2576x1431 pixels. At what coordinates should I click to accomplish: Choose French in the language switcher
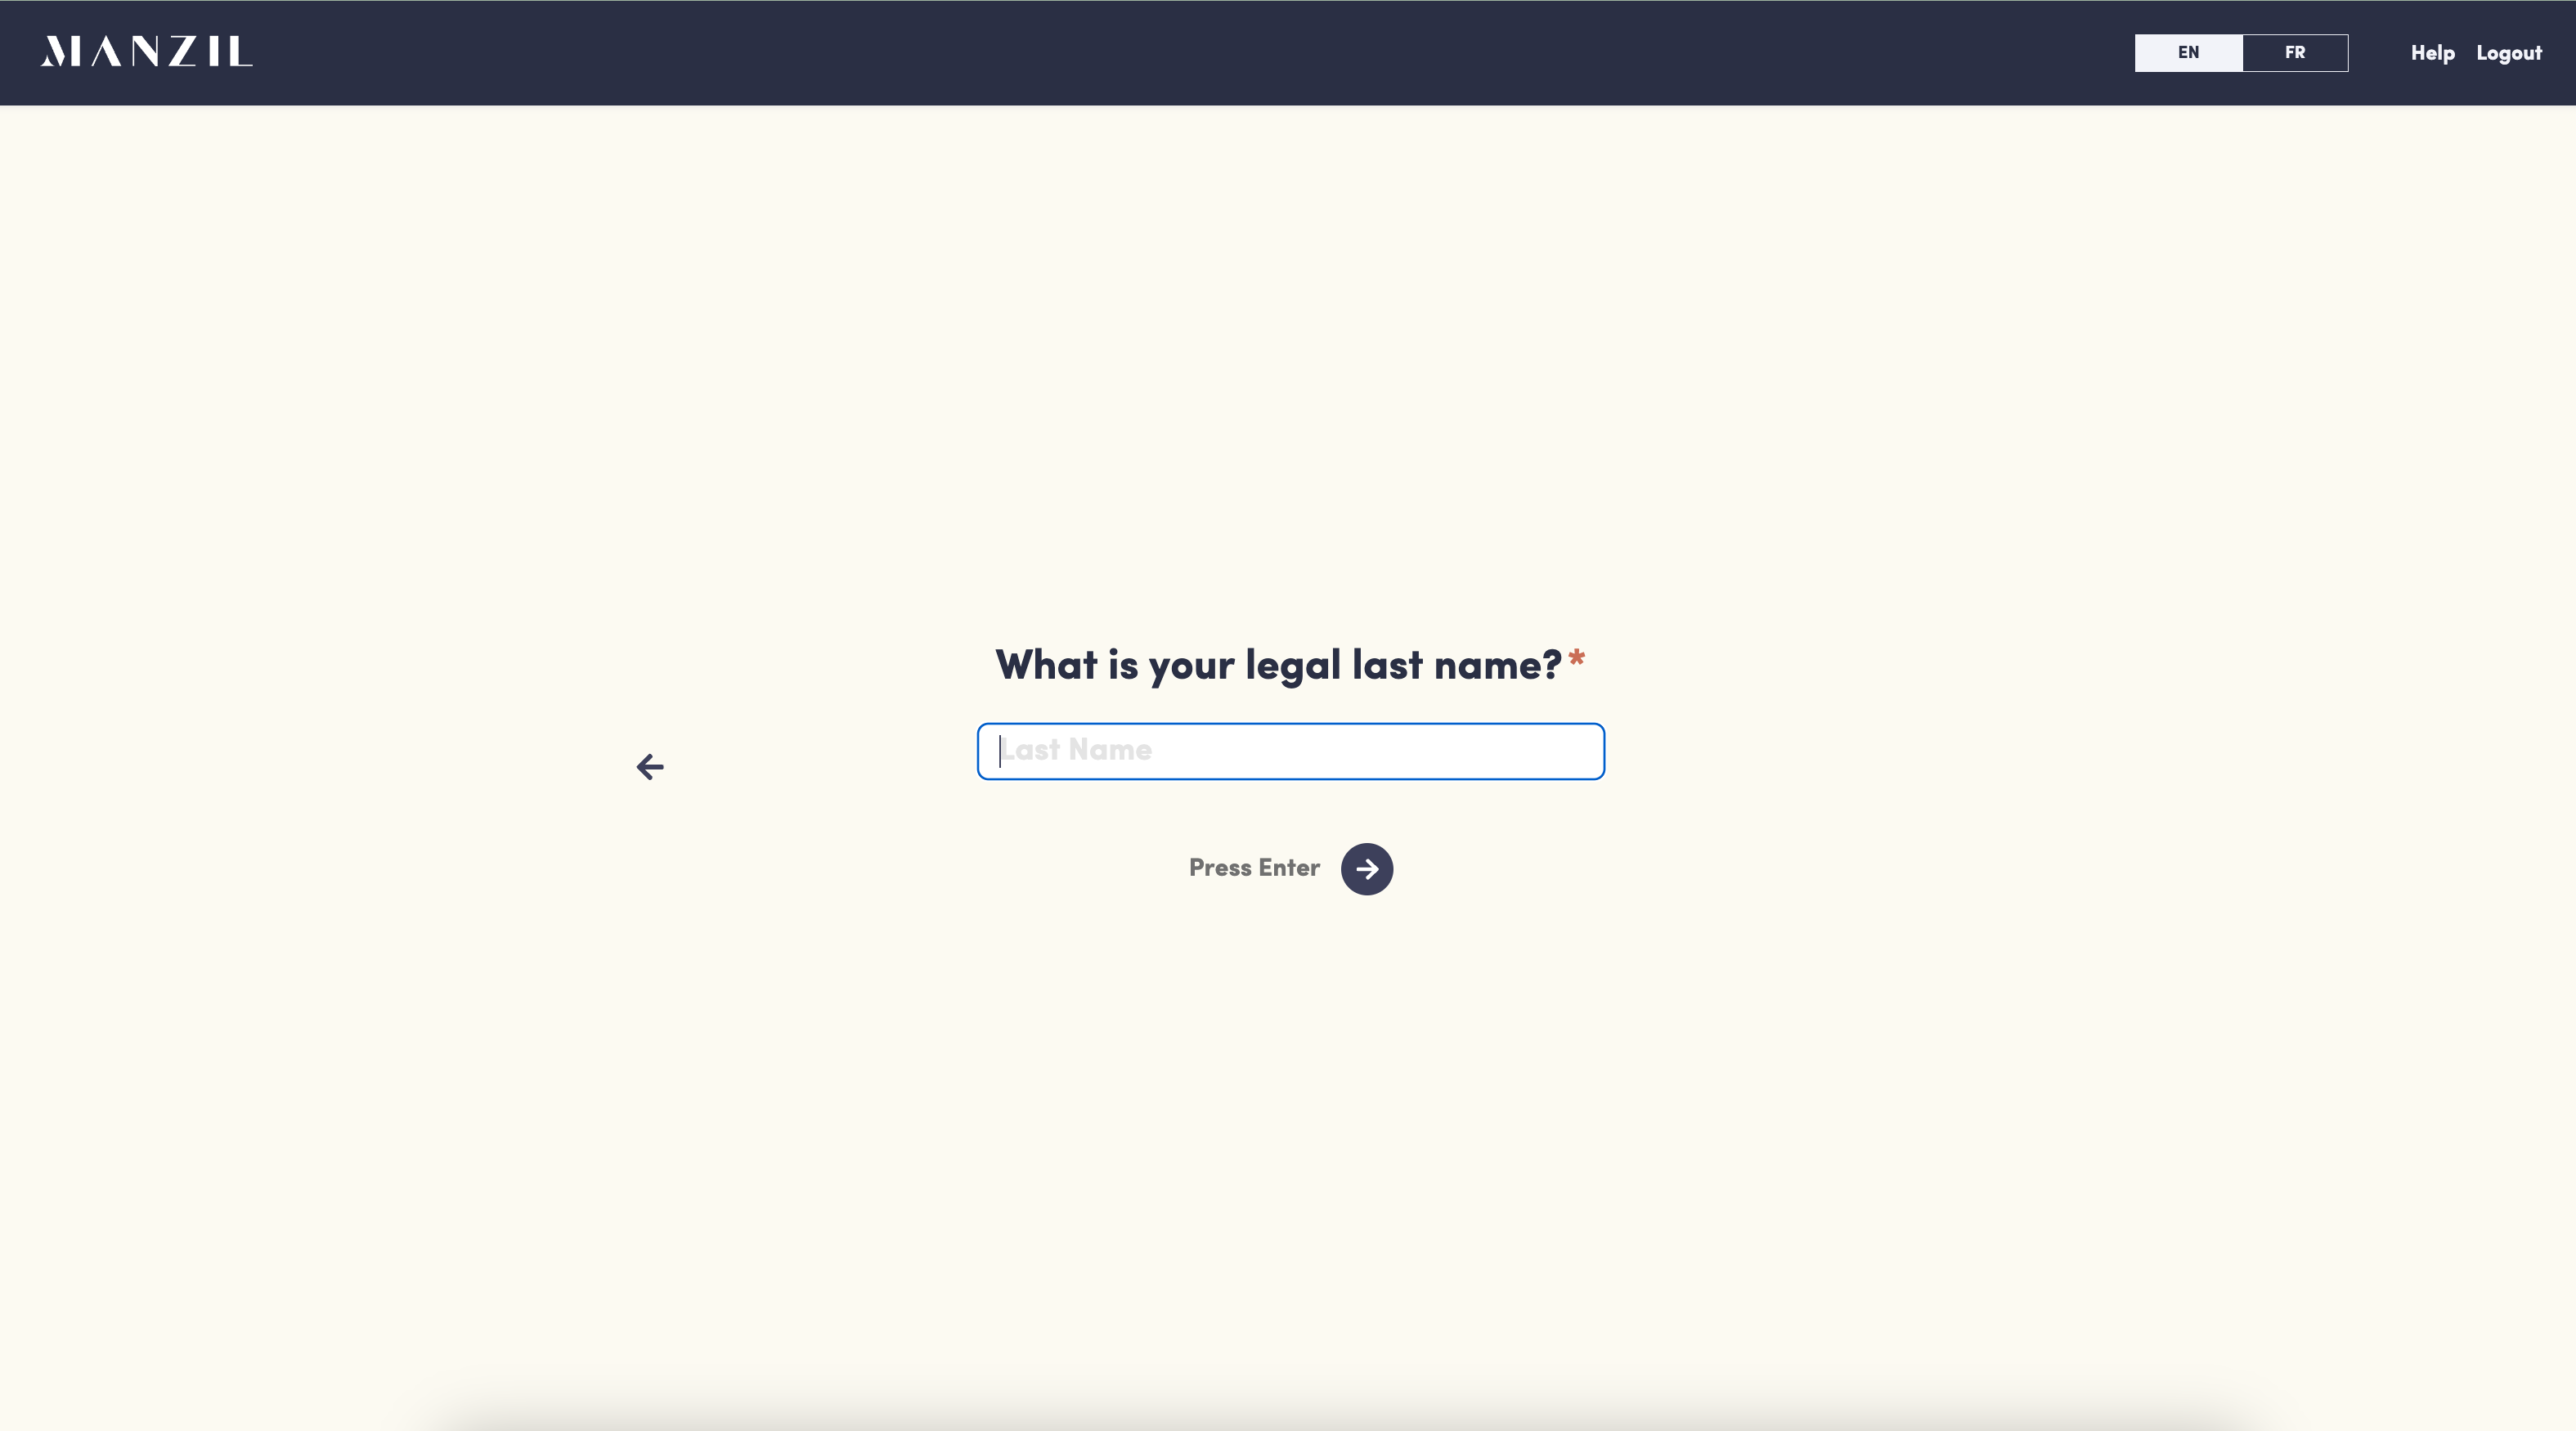tap(2294, 53)
